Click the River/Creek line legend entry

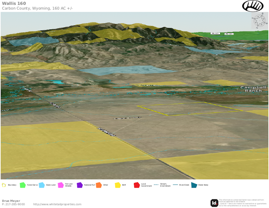(x=180, y=185)
